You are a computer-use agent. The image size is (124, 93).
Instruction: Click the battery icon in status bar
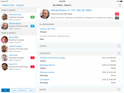click(x=122, y=1)
